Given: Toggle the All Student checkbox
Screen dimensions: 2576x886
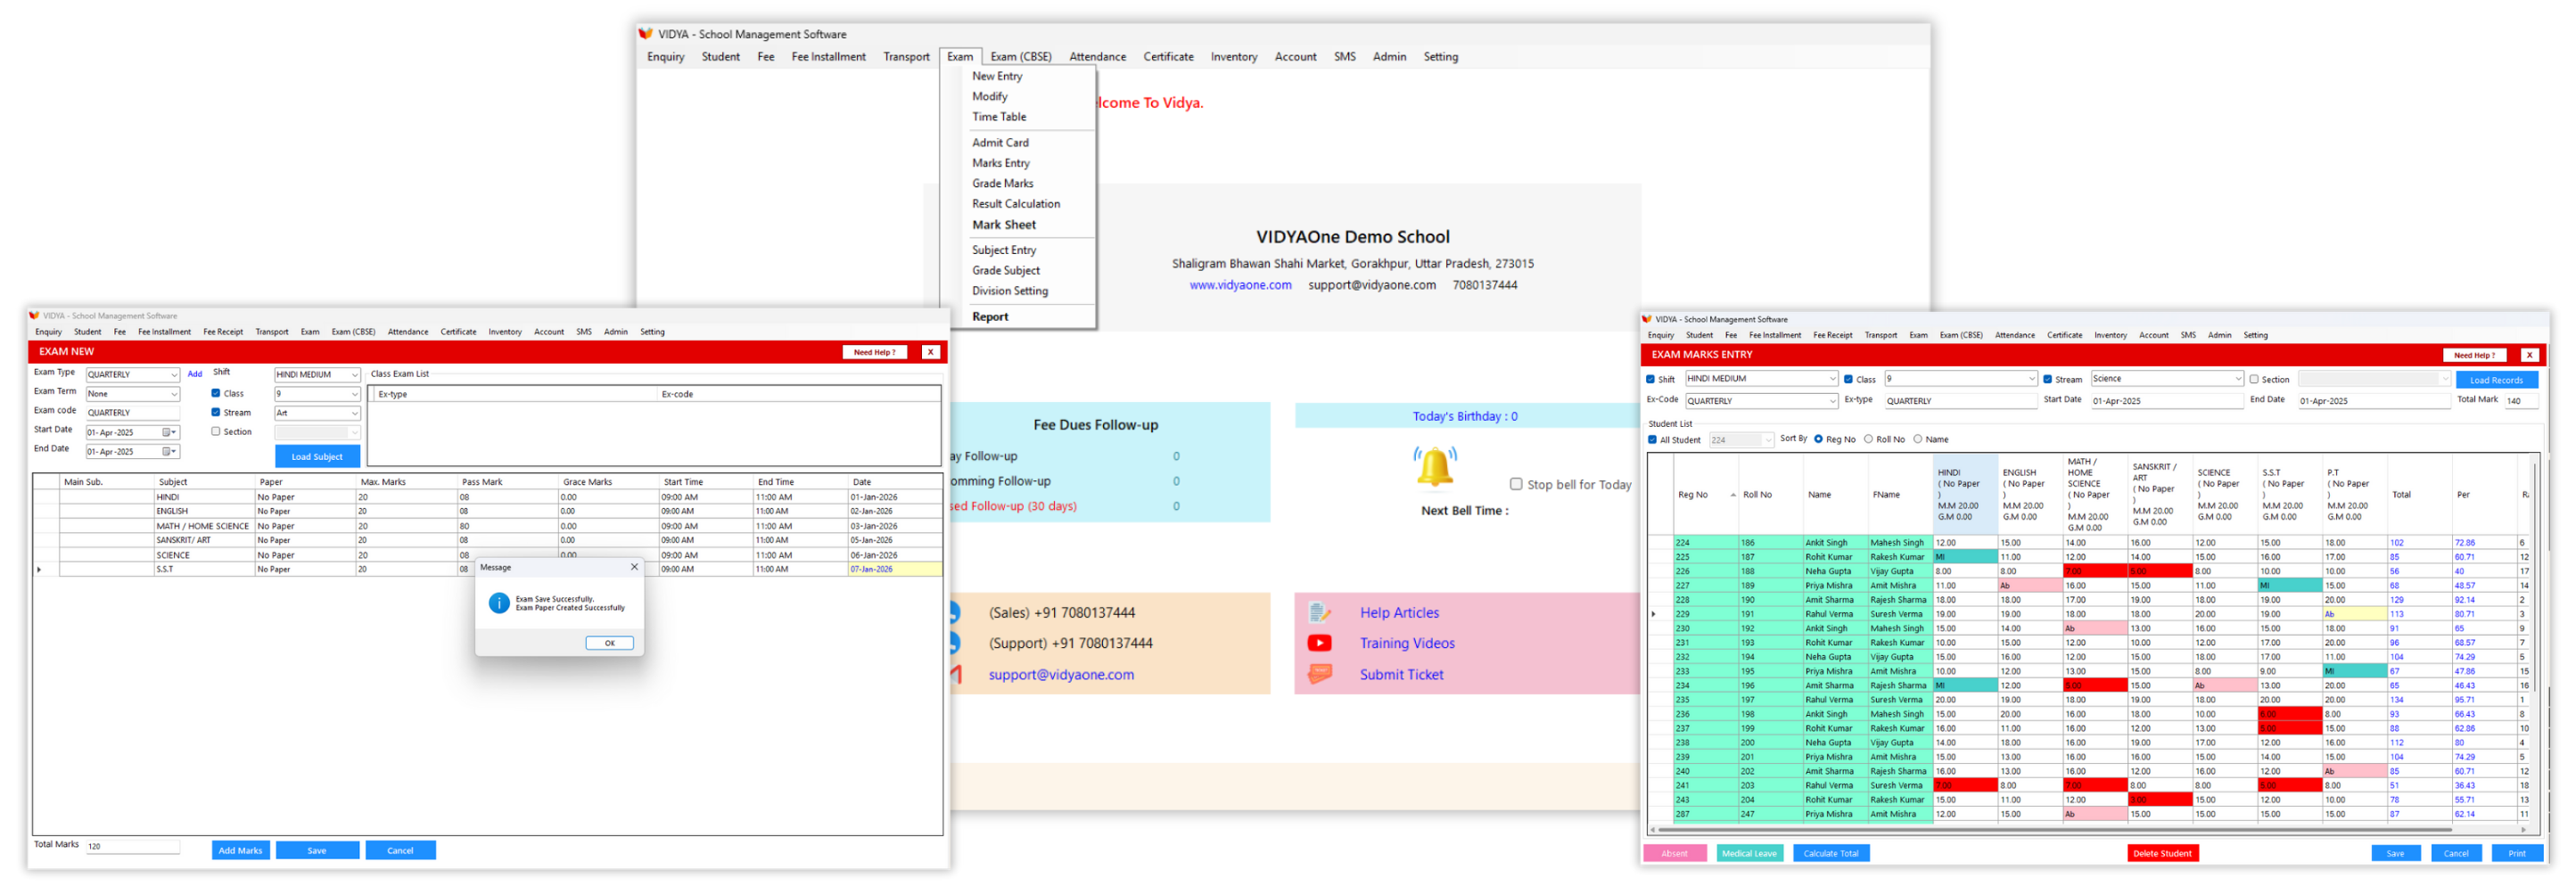Looking at the screenshot, I should click(x=1652, y=440).
